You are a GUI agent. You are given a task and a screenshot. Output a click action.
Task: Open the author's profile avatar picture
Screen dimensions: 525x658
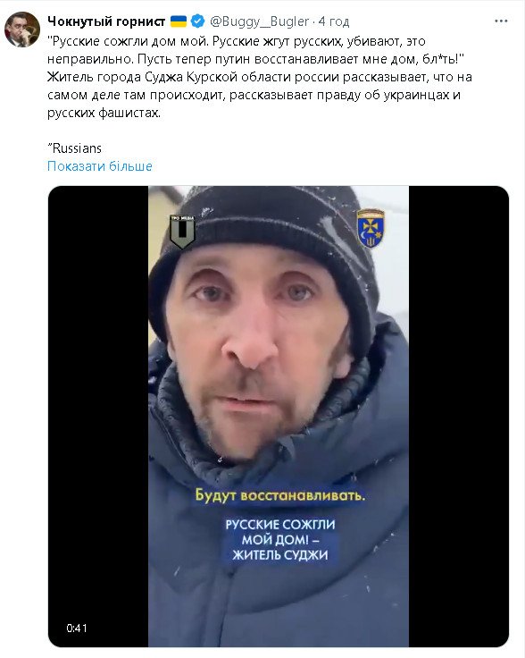pos(22,30)
